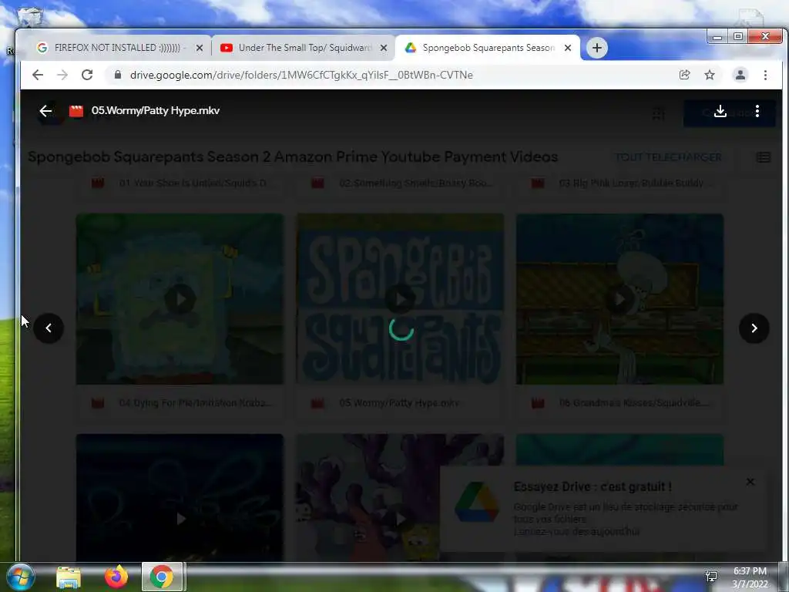
Task: Switch to the FIREFOX NOT INSTALLED tab
Action: click(117, 48)
